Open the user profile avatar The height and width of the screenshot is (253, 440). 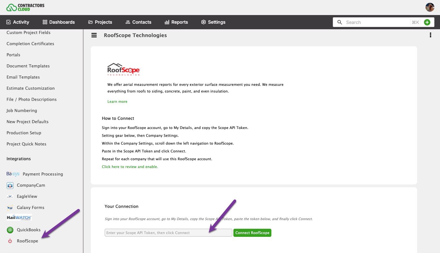point(430,7)
